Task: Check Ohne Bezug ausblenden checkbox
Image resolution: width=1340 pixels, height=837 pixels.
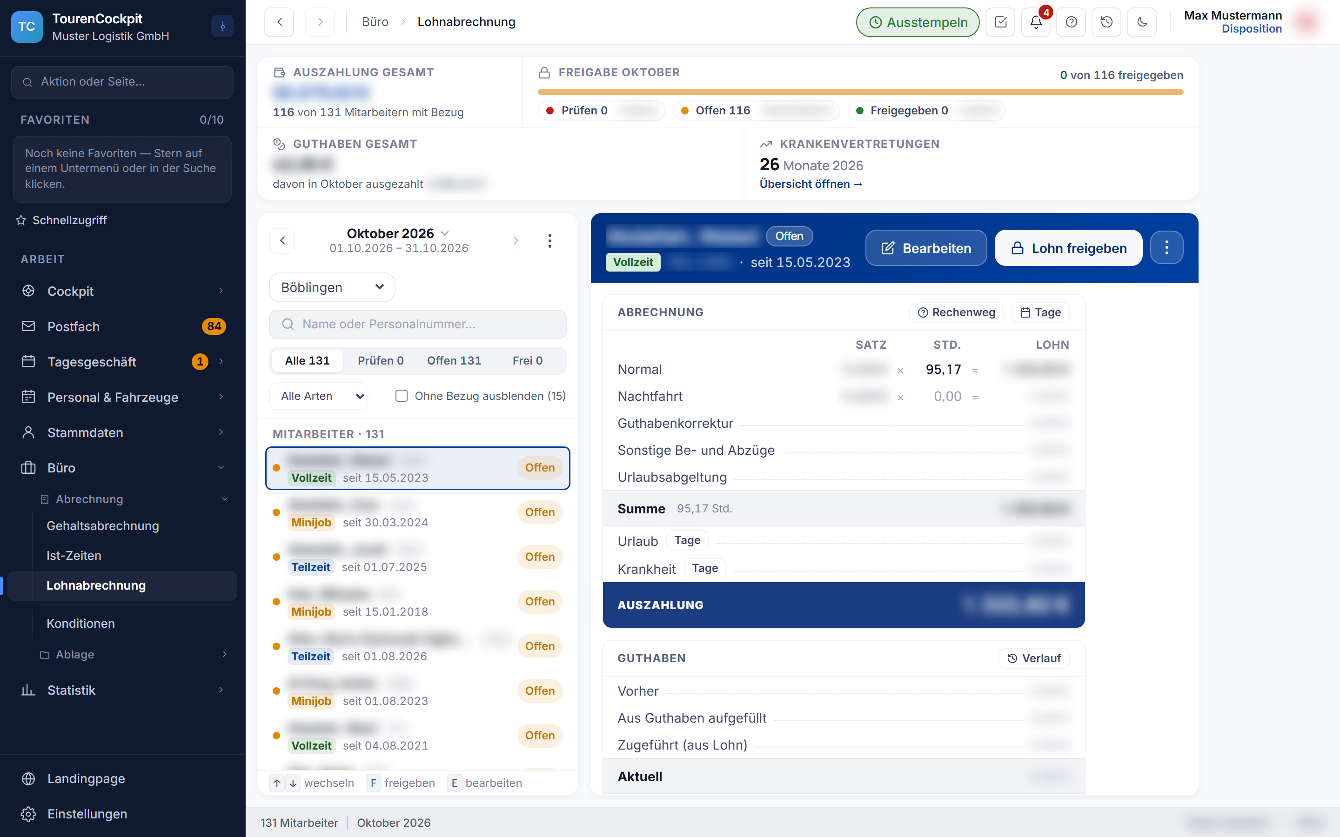Action: [x=402, y=396]
